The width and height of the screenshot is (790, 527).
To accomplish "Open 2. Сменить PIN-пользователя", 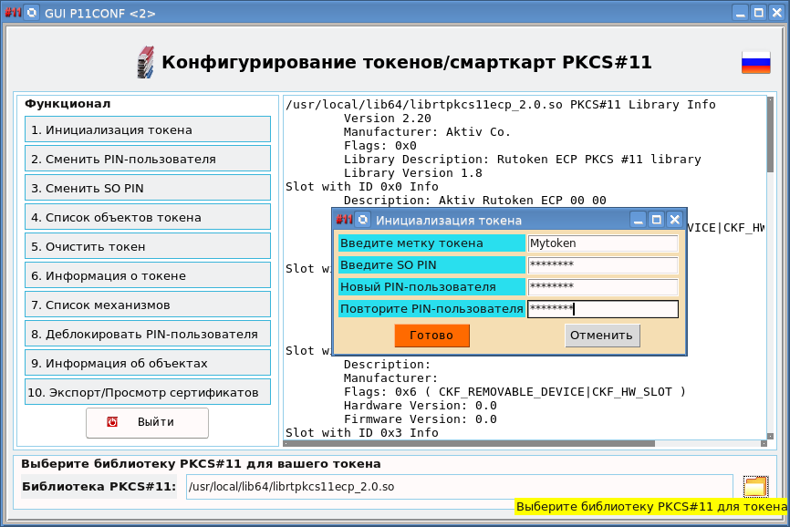I will pos(148,159).
